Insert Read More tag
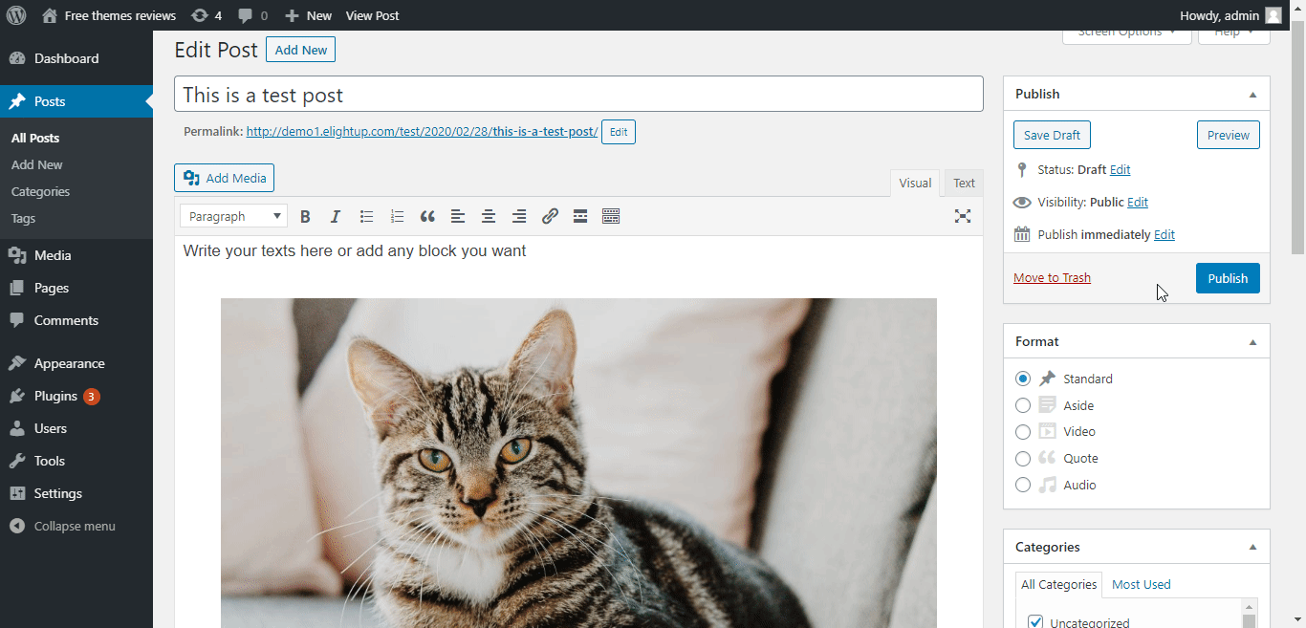The image size is (1306, 628). 580,216
